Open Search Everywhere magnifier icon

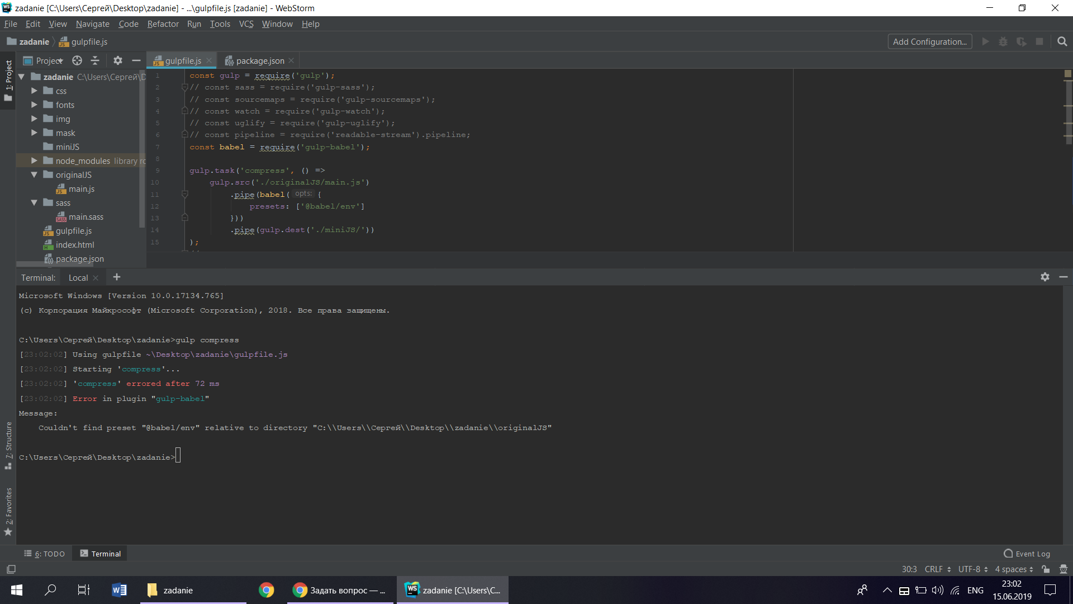tap(1062, 42)
